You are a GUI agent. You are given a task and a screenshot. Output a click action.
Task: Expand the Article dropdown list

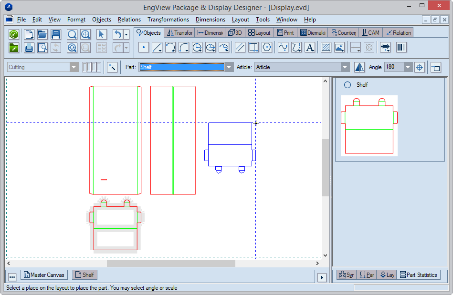pyautogui.click(x=345, y=67)
